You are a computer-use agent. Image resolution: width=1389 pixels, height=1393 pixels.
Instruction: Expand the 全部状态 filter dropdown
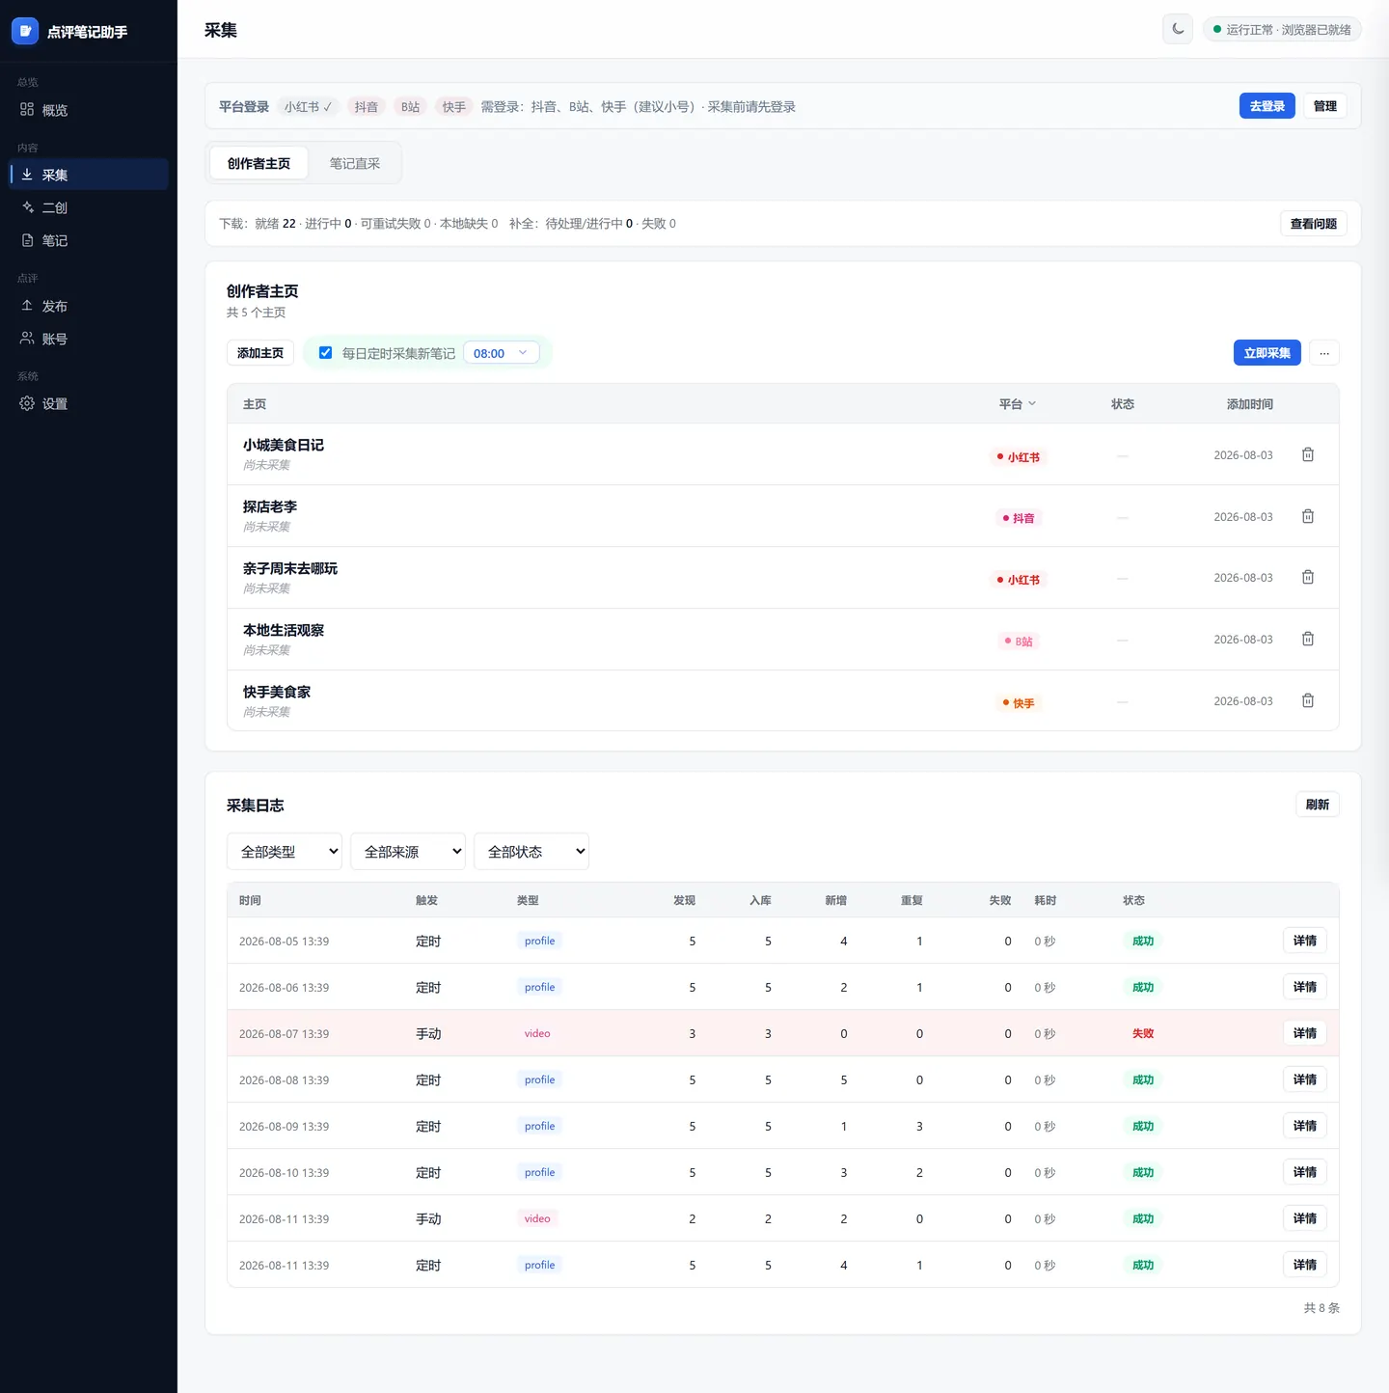[x=531, y=852]
